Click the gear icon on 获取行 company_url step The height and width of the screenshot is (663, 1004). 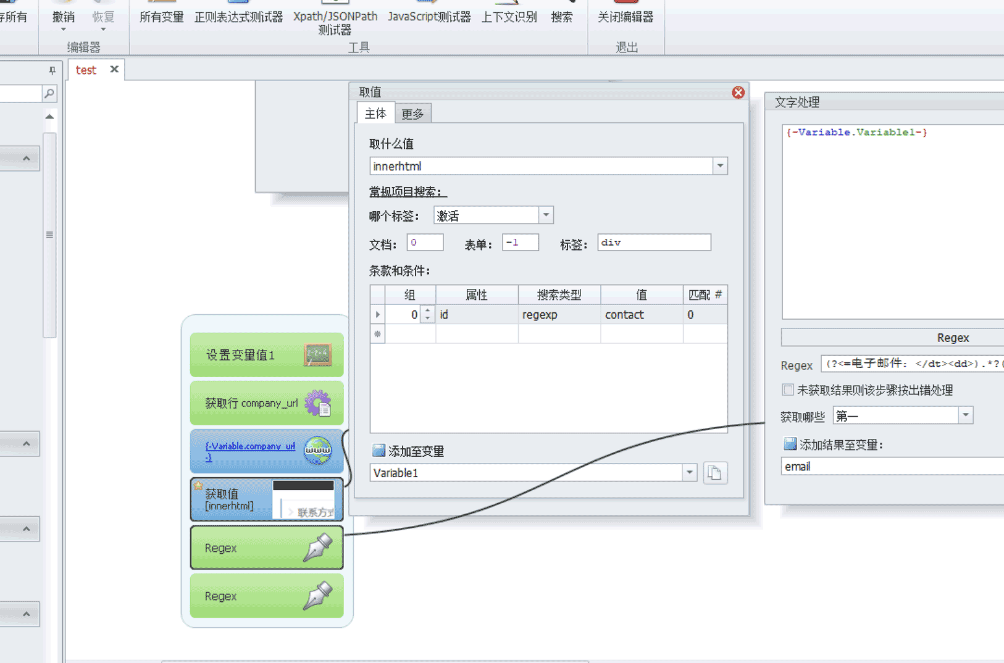(x=318, y=403)
